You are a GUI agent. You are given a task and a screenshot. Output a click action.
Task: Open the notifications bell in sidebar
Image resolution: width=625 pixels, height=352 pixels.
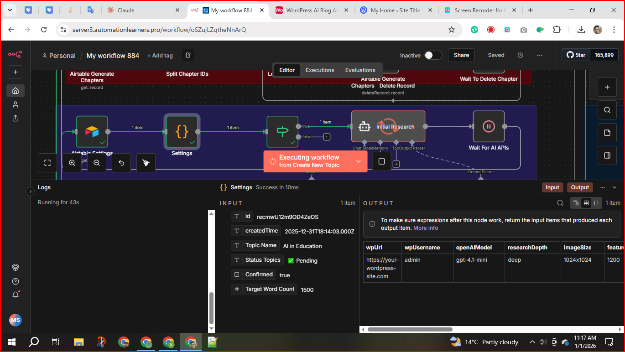pyautogui.click(x=16, y=295)
